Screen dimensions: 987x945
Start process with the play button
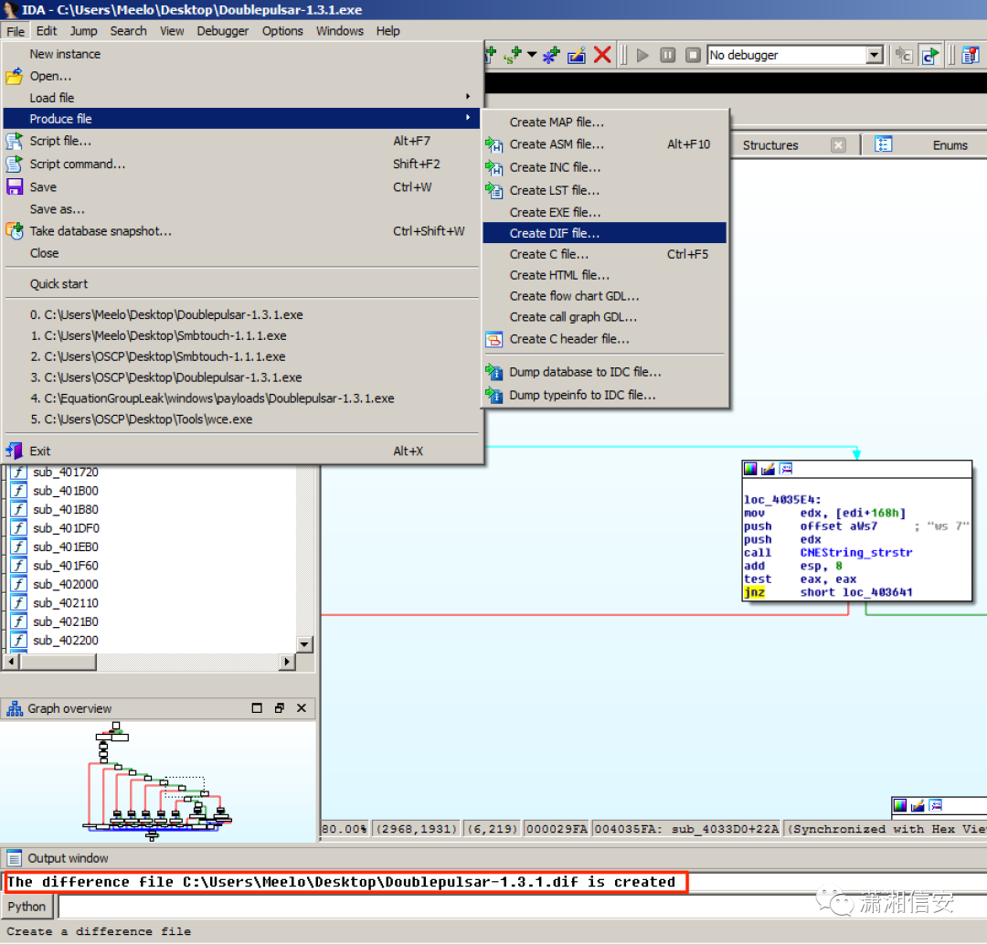(642, 56)
